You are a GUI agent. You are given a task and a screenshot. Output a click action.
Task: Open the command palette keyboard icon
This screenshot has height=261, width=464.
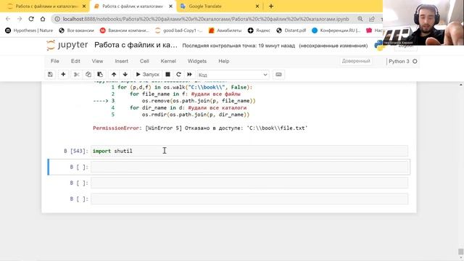[278, 75]
